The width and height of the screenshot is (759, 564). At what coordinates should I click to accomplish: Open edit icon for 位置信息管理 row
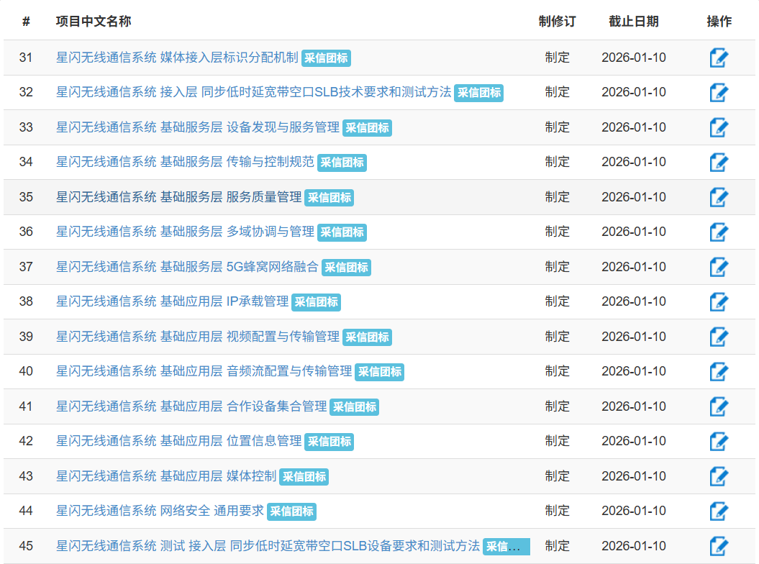tap(719, 441)
